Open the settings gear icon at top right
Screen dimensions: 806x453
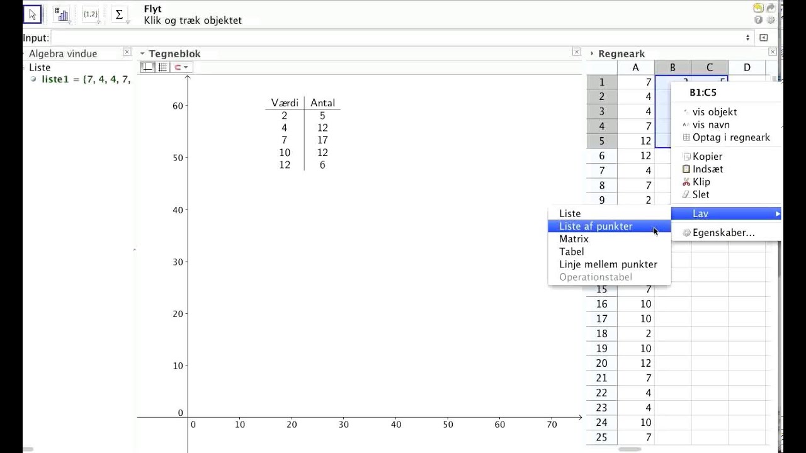coord(771,20)
